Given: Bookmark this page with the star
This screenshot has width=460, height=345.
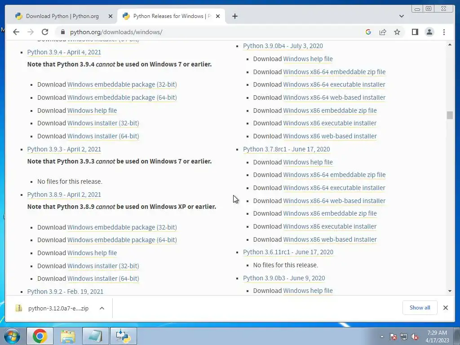Looking at the screenshot, I should (397, 32).
